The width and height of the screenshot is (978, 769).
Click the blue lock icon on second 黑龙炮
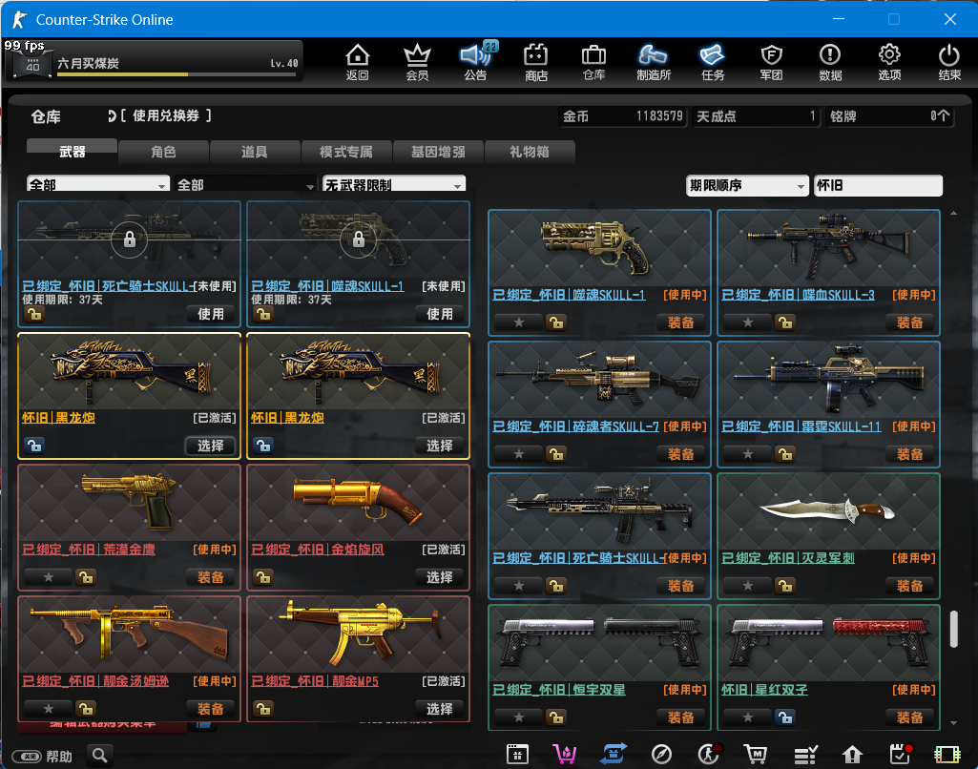point(262,446)
